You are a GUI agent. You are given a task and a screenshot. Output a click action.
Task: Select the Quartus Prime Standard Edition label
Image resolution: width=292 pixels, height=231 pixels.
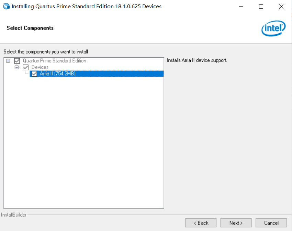click(54, 61)
